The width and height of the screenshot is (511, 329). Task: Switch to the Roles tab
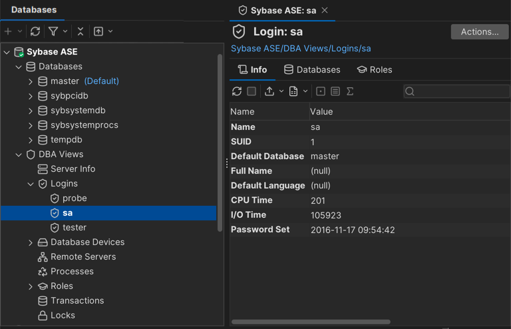[374, 70]
